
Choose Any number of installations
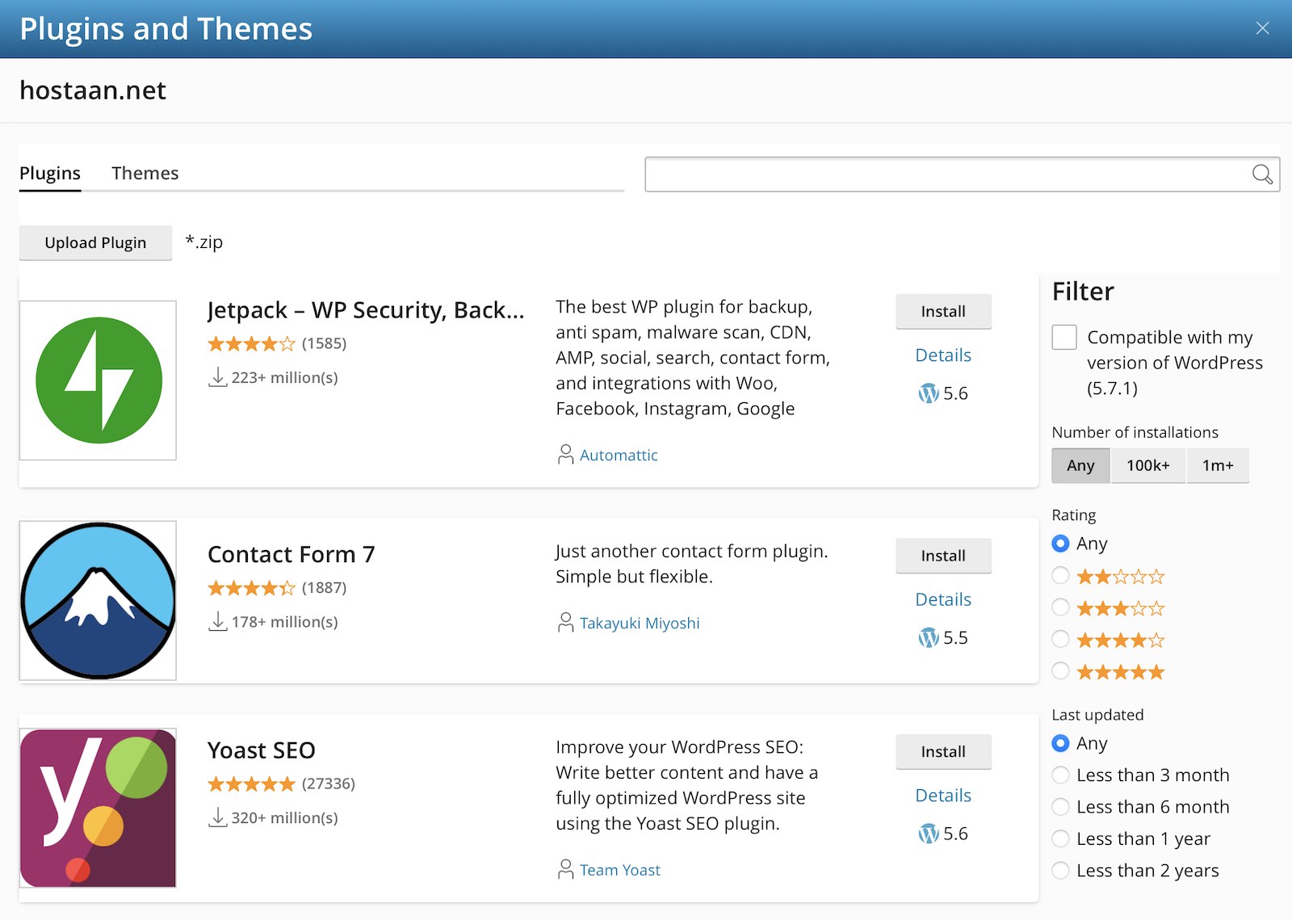(1080, 465)
